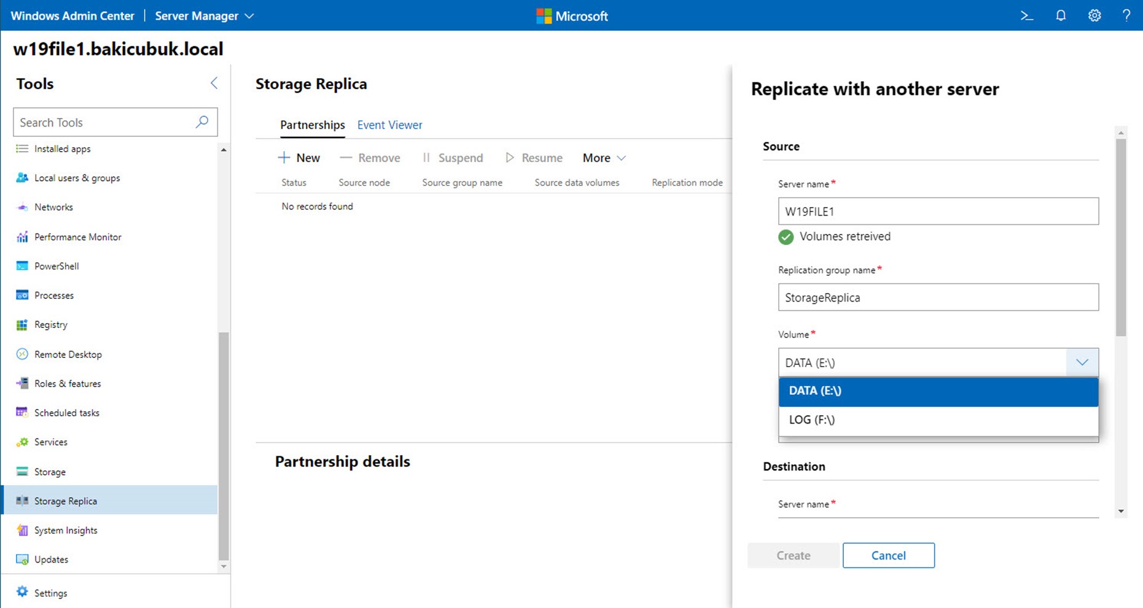Image resolution: width=1143 pixels, height=608 pixels.
Task: Click the Performance Monitor icon
Action: click(x=22, y=237)
